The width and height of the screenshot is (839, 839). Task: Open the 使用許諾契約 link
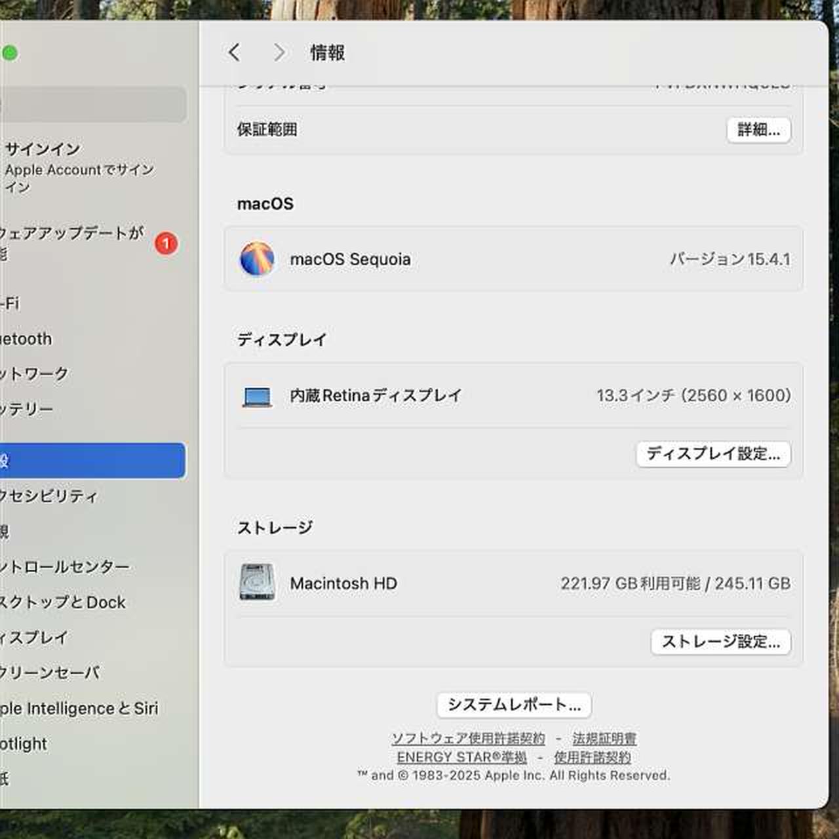pos(593,758)
